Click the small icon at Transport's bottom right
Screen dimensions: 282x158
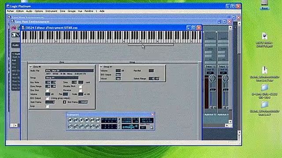(x=152, y=128)
